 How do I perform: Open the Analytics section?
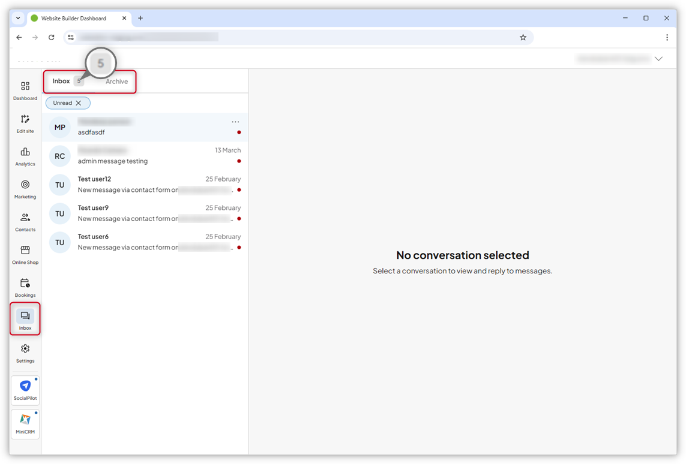pos(25,157)
